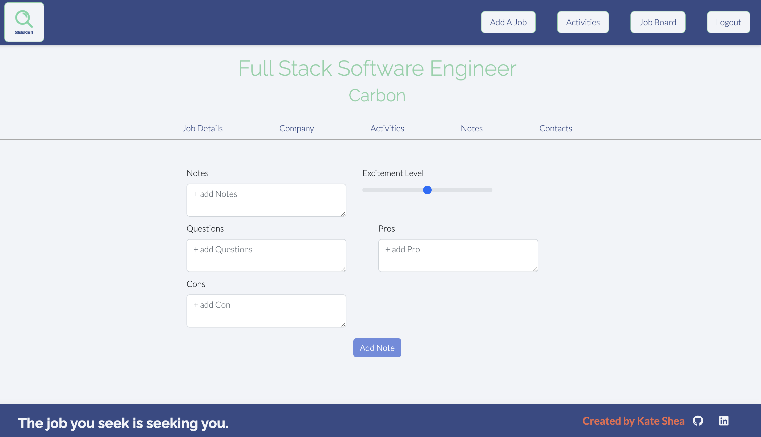Open the Contacts tab
Viewport: 761px width, 437px height.
coord(556,128)
